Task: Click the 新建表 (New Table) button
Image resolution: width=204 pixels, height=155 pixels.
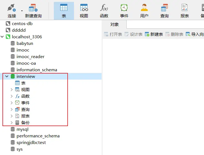Action: tap(154, 34)
